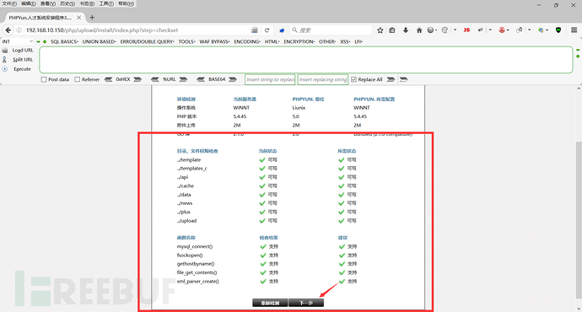Enable the Referrer checkbox
582x312 pixels.
point(78,79)
